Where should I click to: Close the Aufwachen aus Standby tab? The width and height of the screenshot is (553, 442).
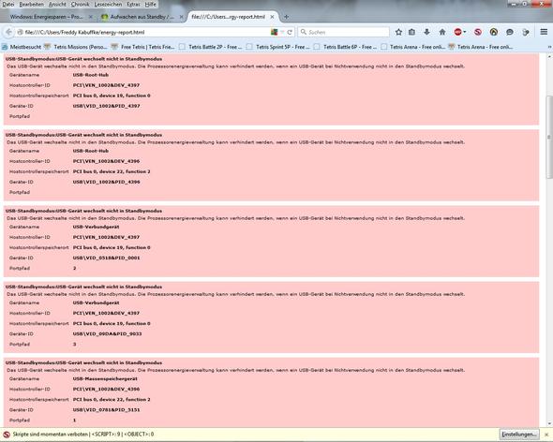click(181, 17)
